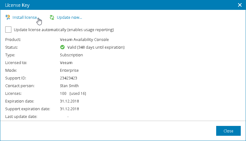Click the green Update now refresh icon
246x141 pixels.
point(52,17)
